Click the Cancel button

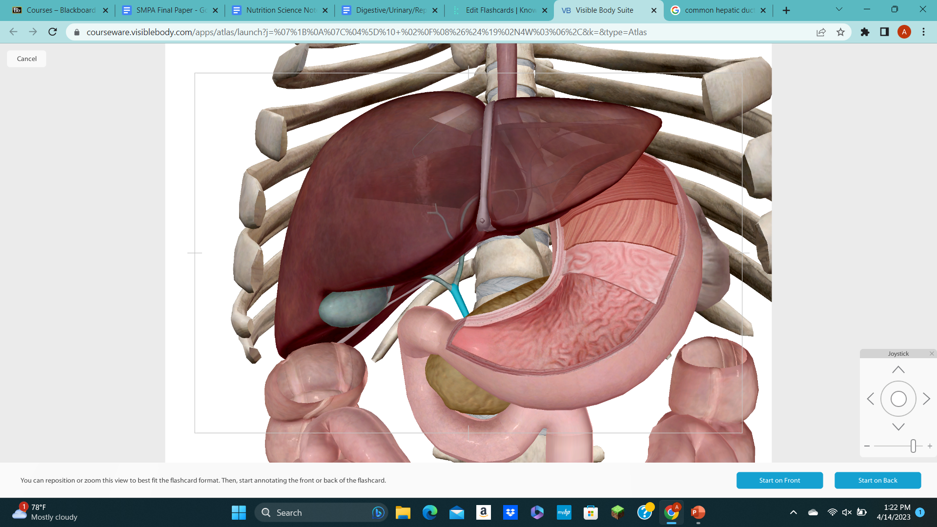(x=26, y=58)
